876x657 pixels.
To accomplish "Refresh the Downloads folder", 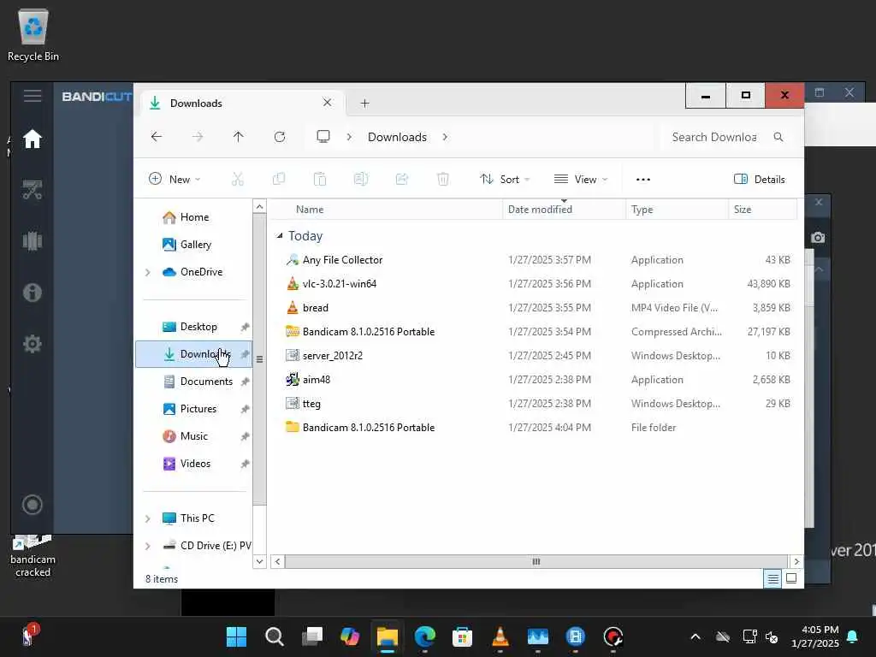I will click(x=280, y=137).
